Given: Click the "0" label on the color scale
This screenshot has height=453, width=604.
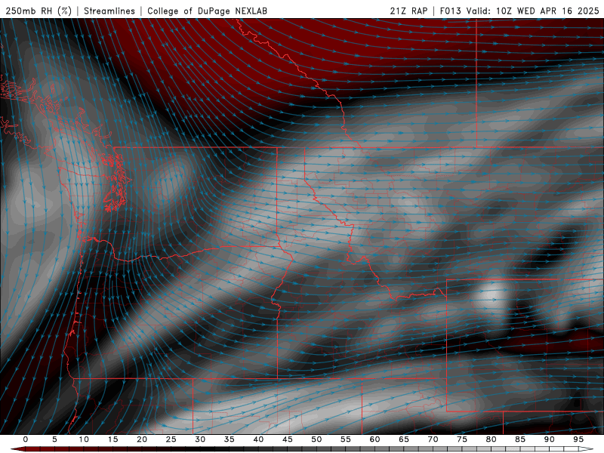Looking at the screenshot, I should coord(26,439).
